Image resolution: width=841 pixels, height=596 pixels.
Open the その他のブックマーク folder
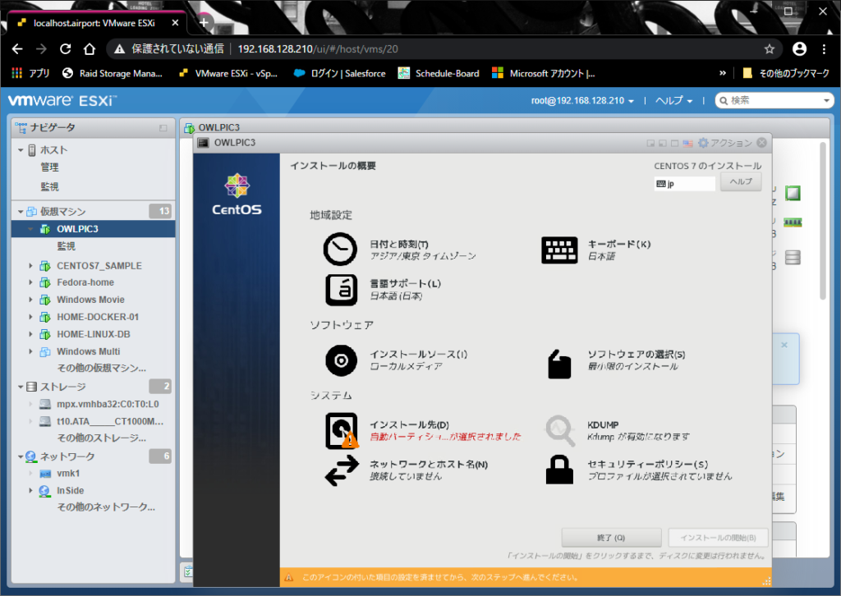(786, 73)
